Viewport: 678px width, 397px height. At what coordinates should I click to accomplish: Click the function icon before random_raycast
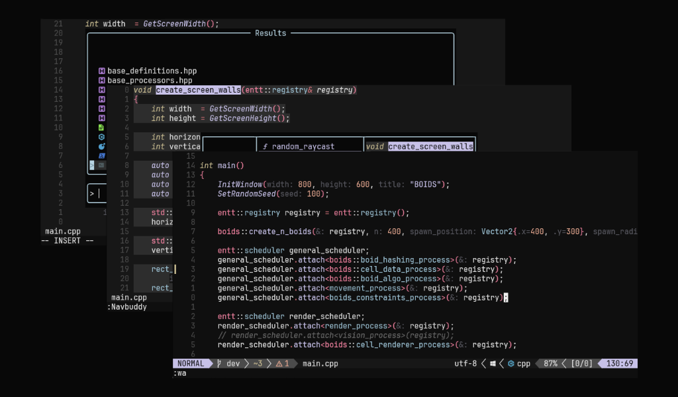(265, 147)
